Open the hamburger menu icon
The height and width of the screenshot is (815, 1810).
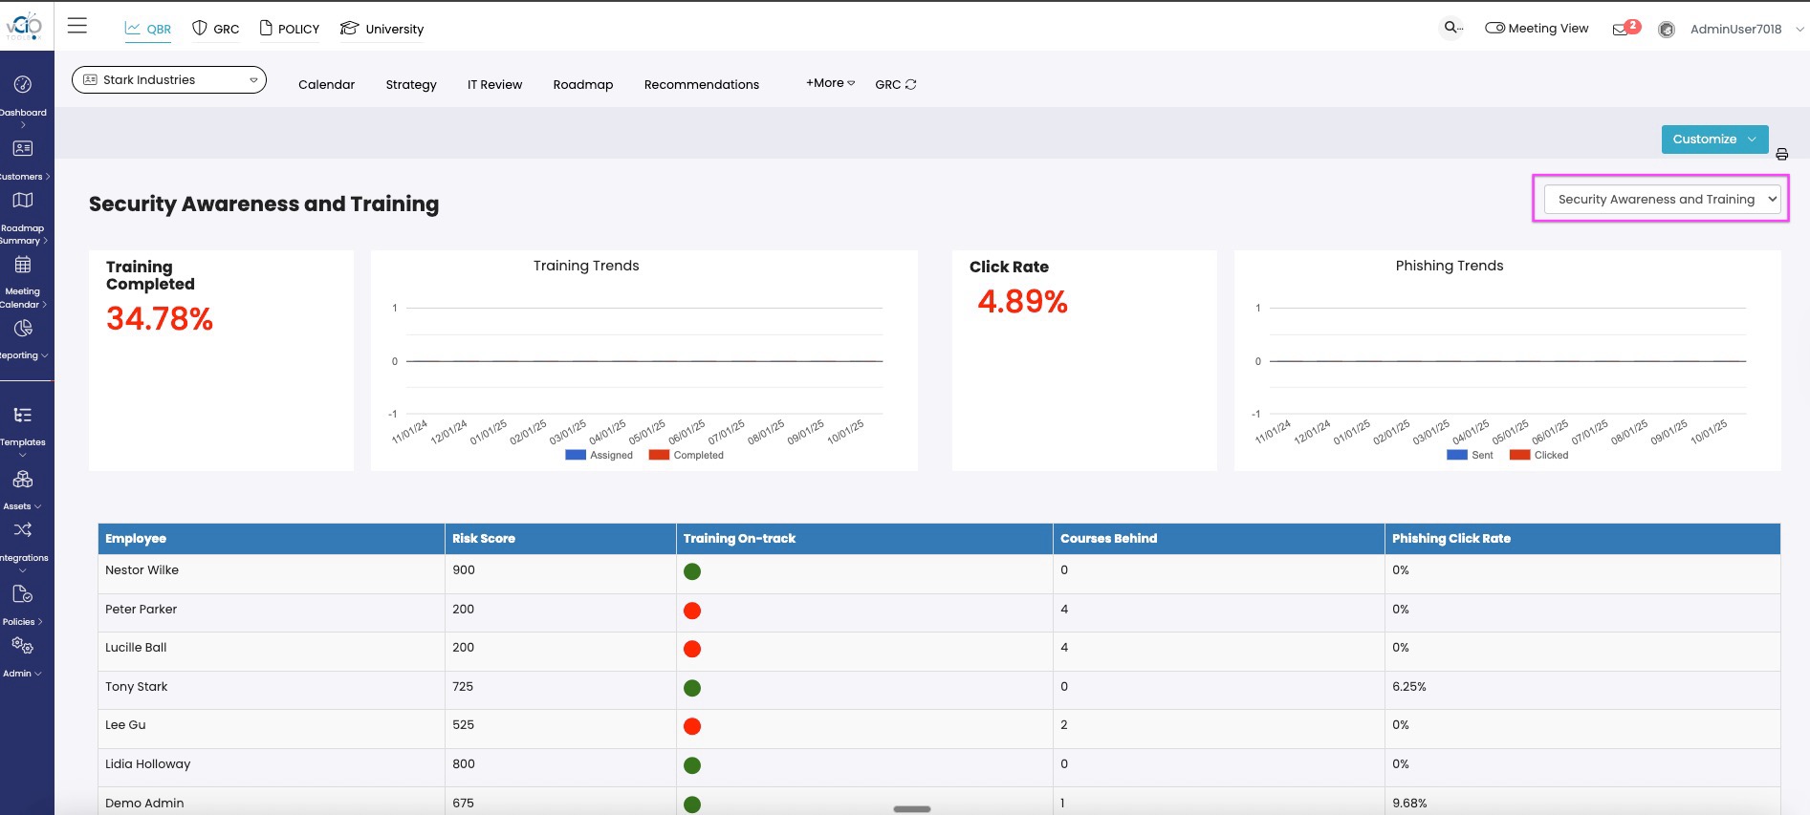coord(77,26)
